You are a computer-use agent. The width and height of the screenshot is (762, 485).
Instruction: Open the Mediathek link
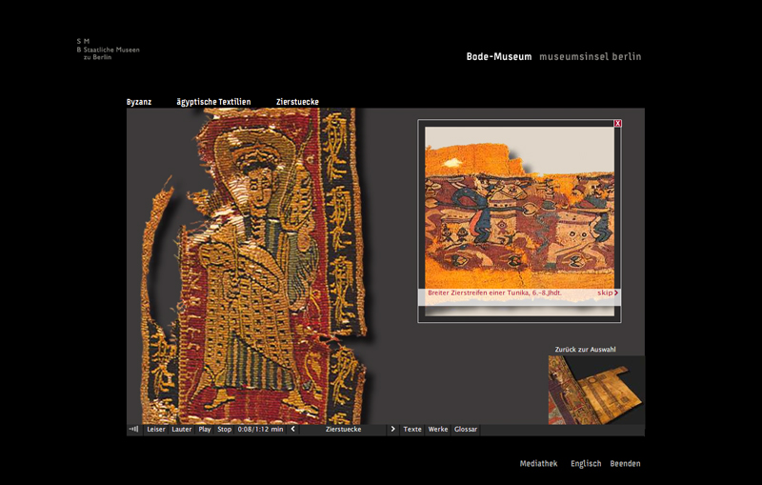tap(538, 464)
